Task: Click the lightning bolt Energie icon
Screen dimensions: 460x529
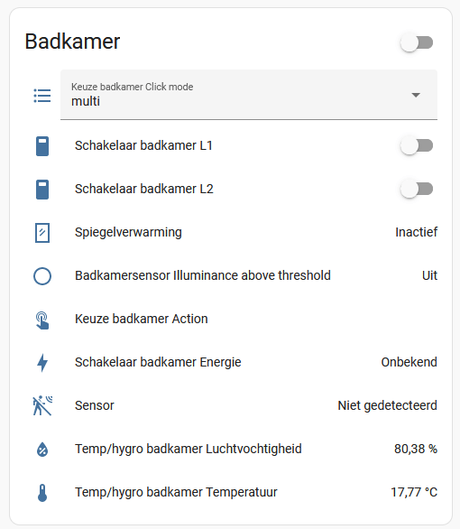Action: tap(42, 363)
